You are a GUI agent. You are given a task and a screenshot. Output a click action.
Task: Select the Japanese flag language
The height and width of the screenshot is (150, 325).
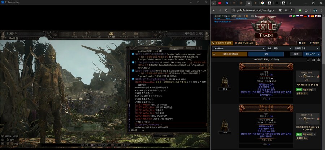[316, 16]
